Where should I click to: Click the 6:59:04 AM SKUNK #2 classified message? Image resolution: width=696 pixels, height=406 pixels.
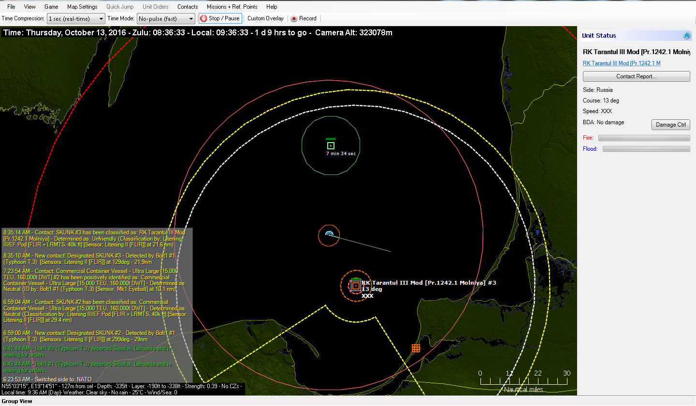[94, 311]
